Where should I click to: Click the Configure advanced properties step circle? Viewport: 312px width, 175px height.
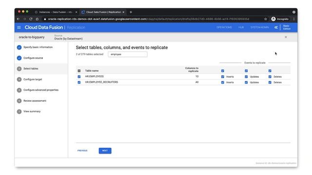[19, 90]
